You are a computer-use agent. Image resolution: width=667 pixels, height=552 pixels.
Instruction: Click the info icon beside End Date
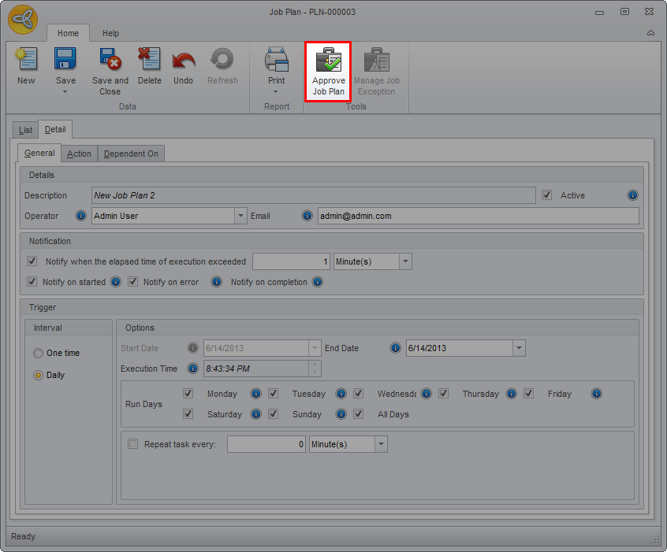(x=395, y=348)
